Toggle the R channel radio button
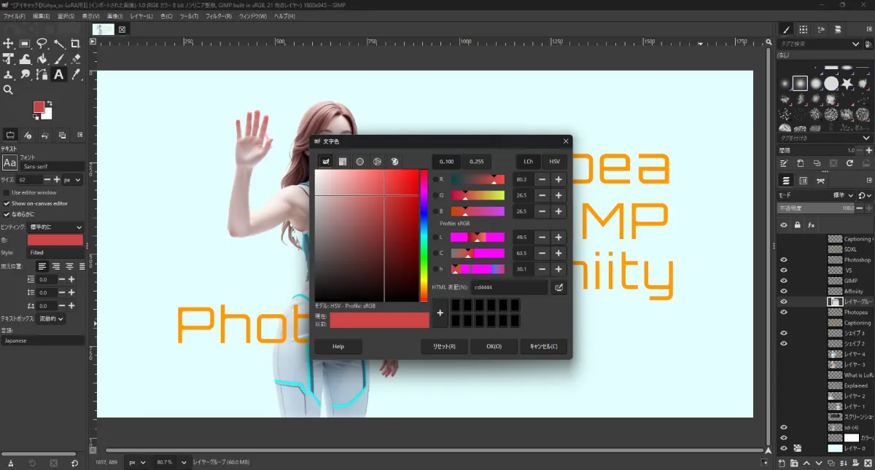Image resolution: width=875 pixels, height=470 pixels. [436, 179]
